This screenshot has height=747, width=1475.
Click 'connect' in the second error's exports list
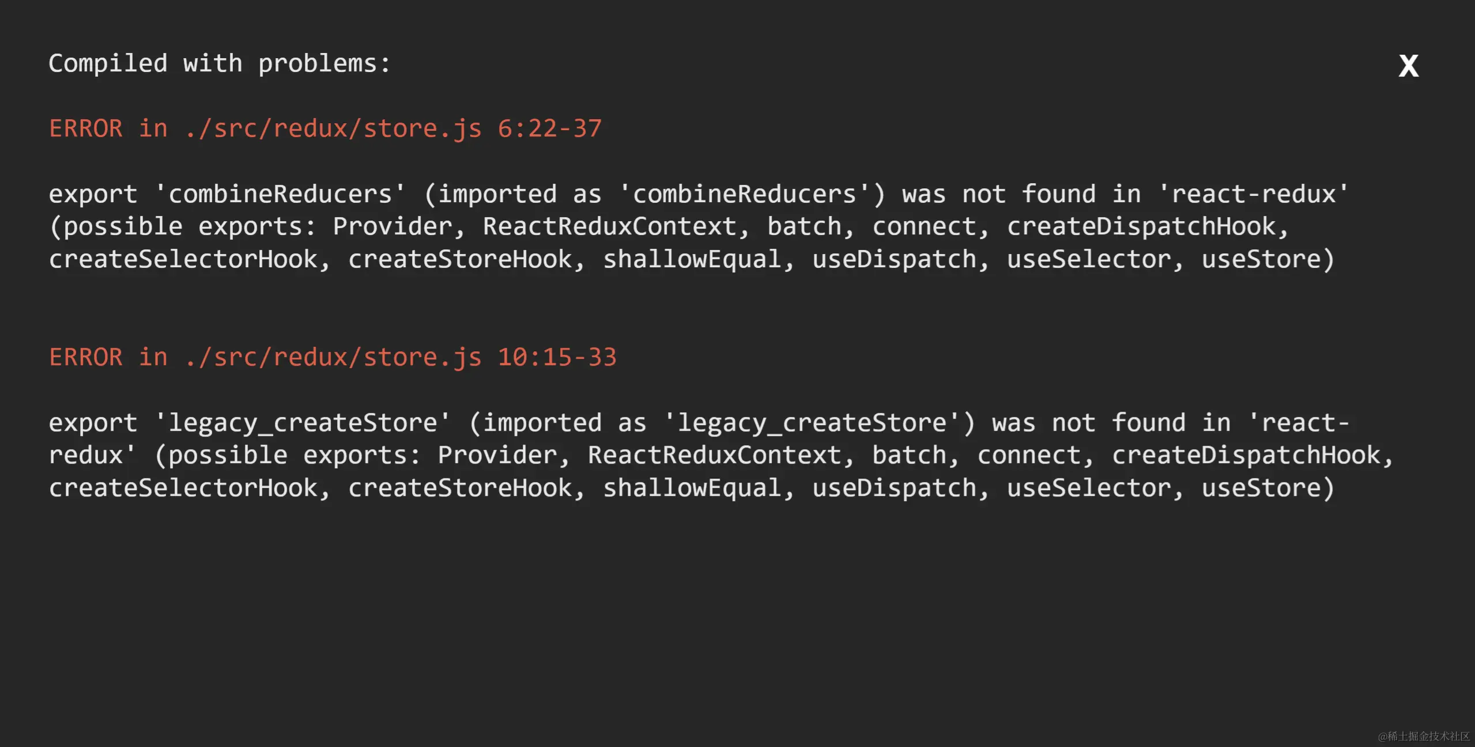(x=1029, y=456)
